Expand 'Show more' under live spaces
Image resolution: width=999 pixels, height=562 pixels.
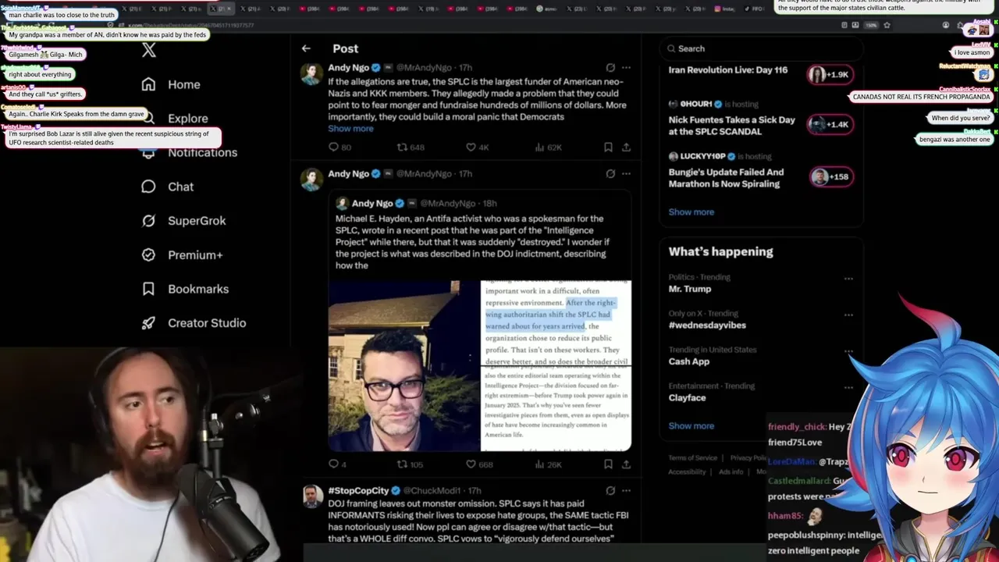point(691,212)
